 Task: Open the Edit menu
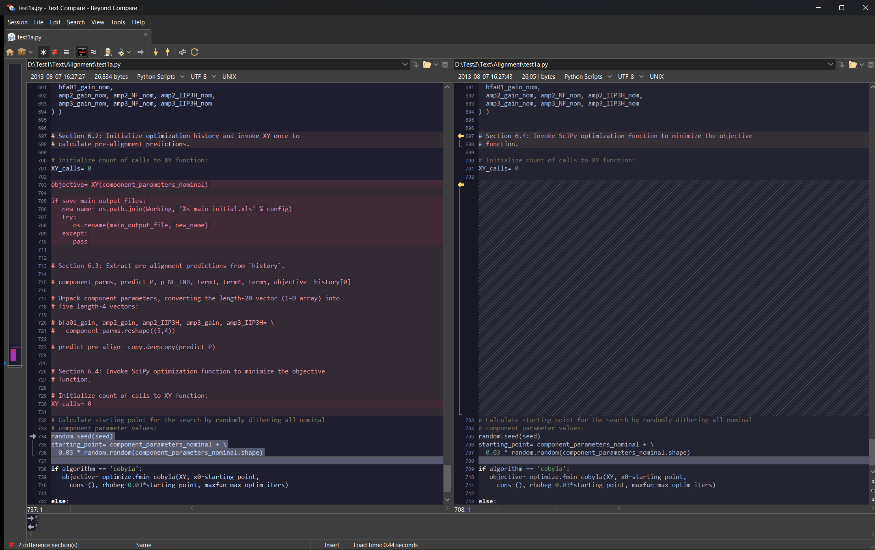(55, 22)
